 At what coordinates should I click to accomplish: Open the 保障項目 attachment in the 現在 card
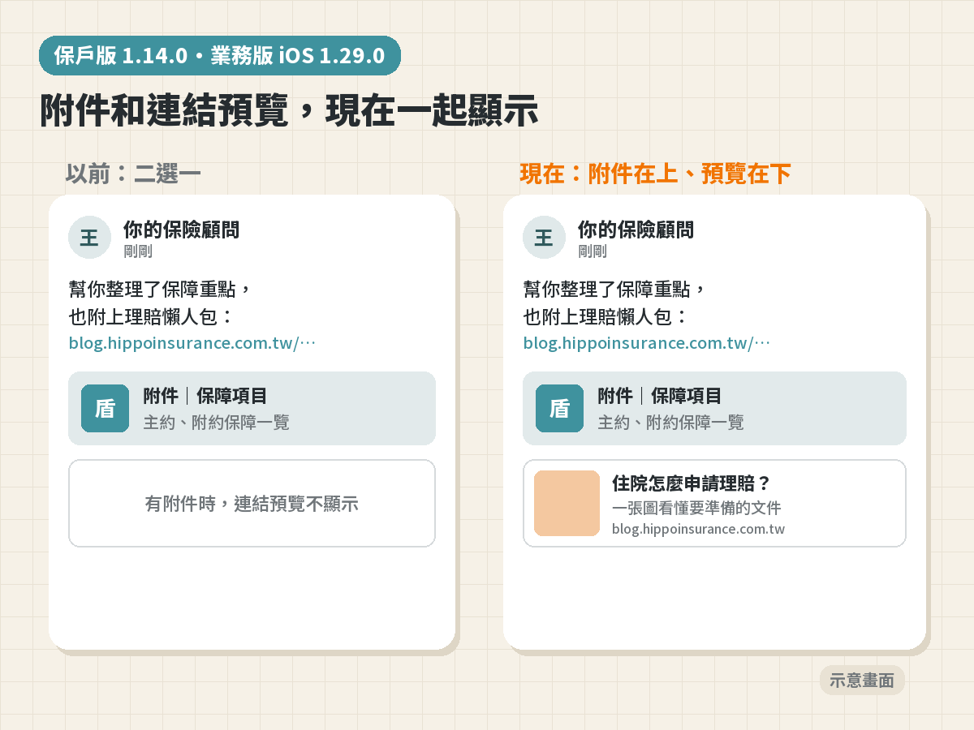(714, 408)
